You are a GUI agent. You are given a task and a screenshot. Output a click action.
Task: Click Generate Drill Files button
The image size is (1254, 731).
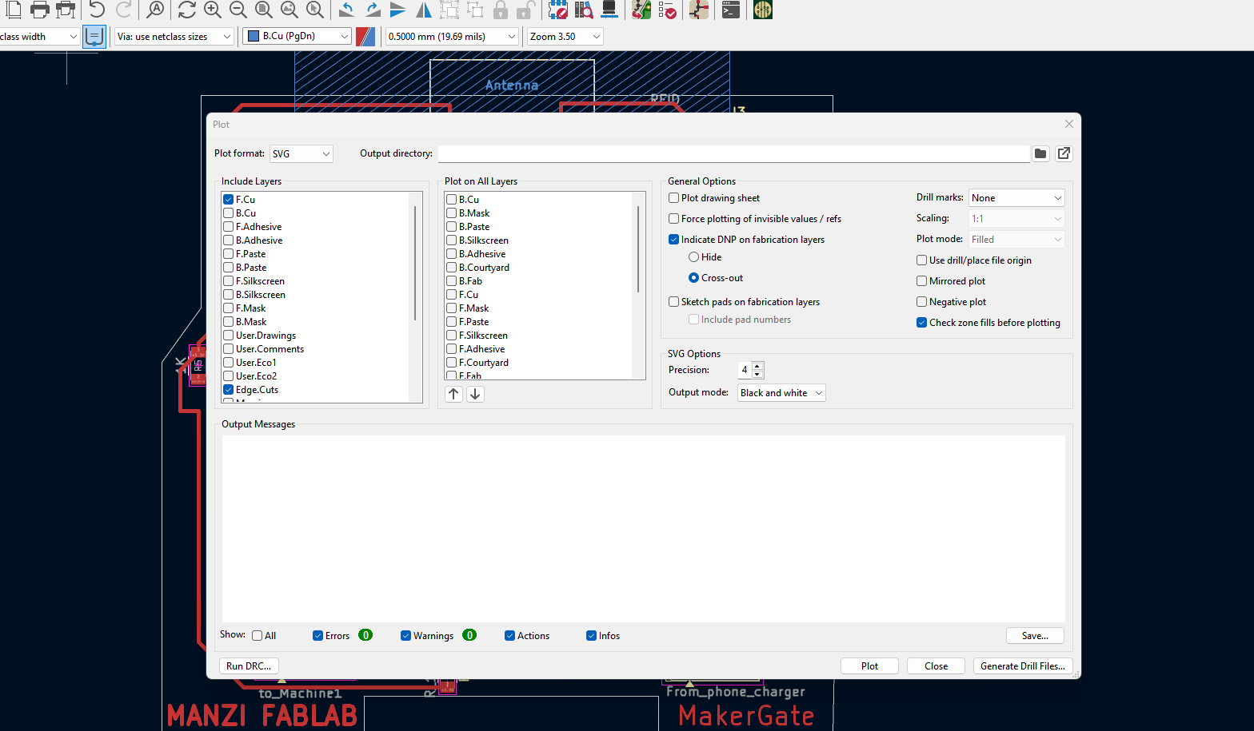click(1022, 666)
